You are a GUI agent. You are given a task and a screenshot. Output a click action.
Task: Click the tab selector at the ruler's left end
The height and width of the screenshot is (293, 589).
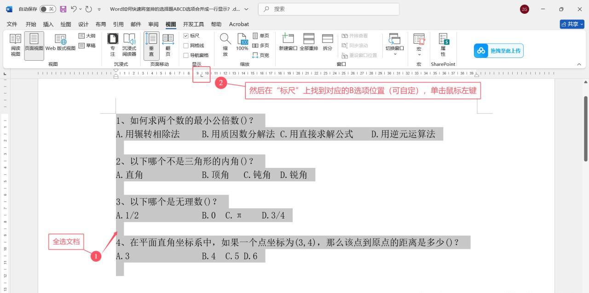click(x=5, y=74)
